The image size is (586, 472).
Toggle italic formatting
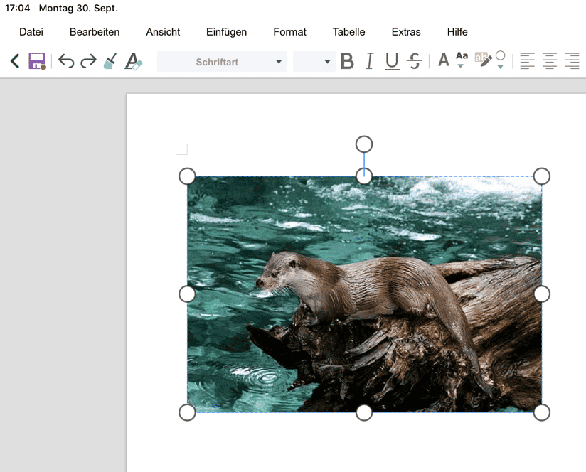[x=369, y=61]
